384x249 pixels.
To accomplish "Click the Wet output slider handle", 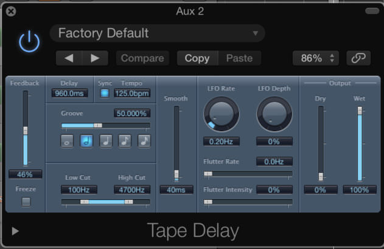I will coord(360,111).
